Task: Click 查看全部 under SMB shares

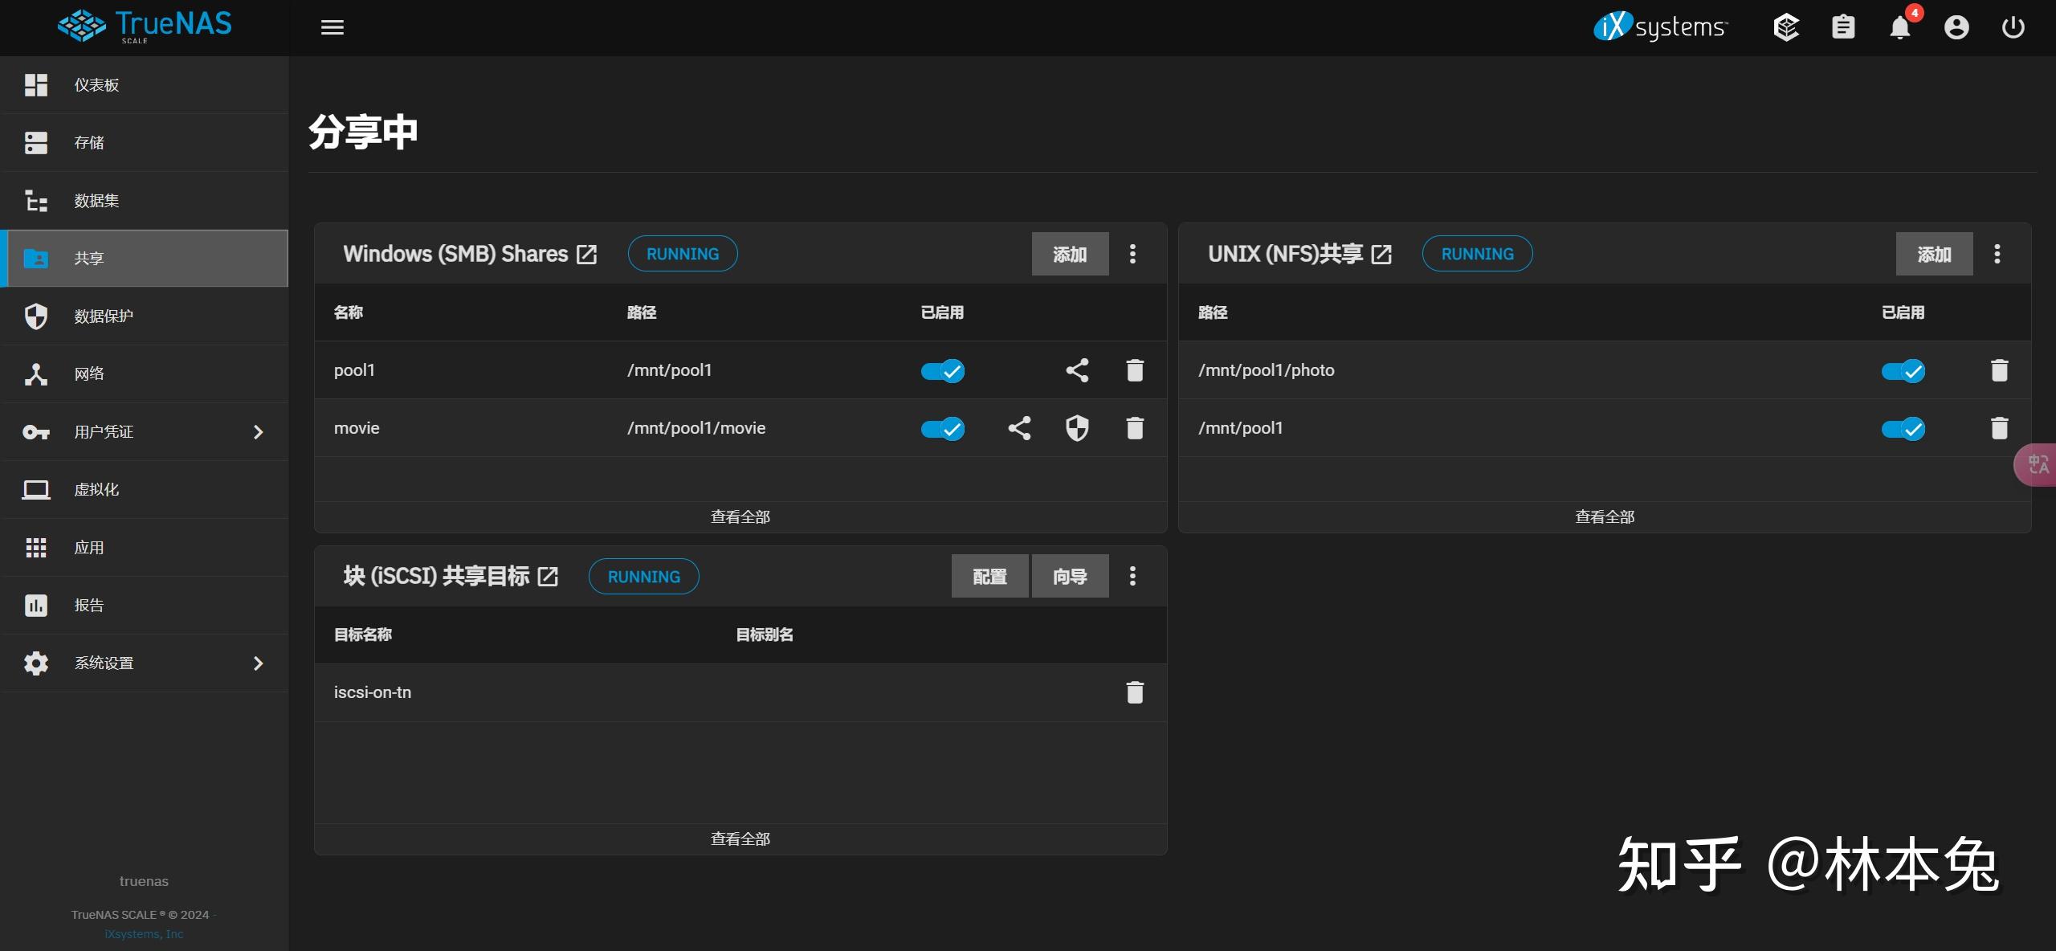Action: coord(740,516)
